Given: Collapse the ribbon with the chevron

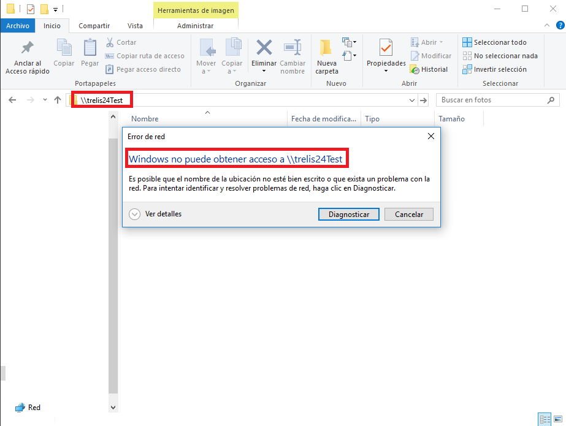Looking at the screenshot, I should (547, 25).
